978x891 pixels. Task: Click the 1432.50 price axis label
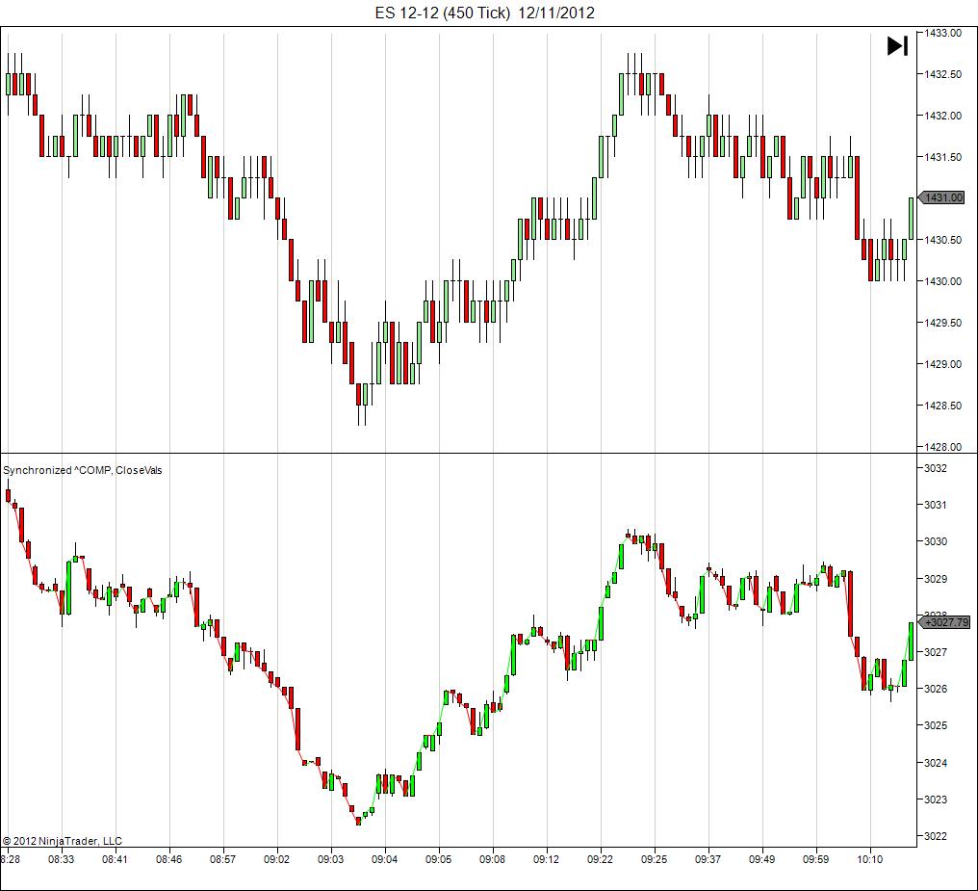942,74
